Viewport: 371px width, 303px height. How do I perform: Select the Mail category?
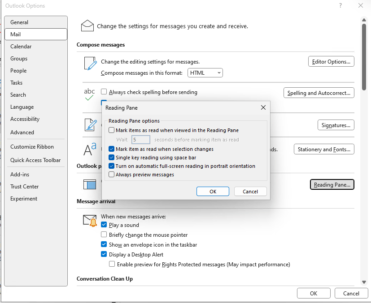click(x=36, y=34)
